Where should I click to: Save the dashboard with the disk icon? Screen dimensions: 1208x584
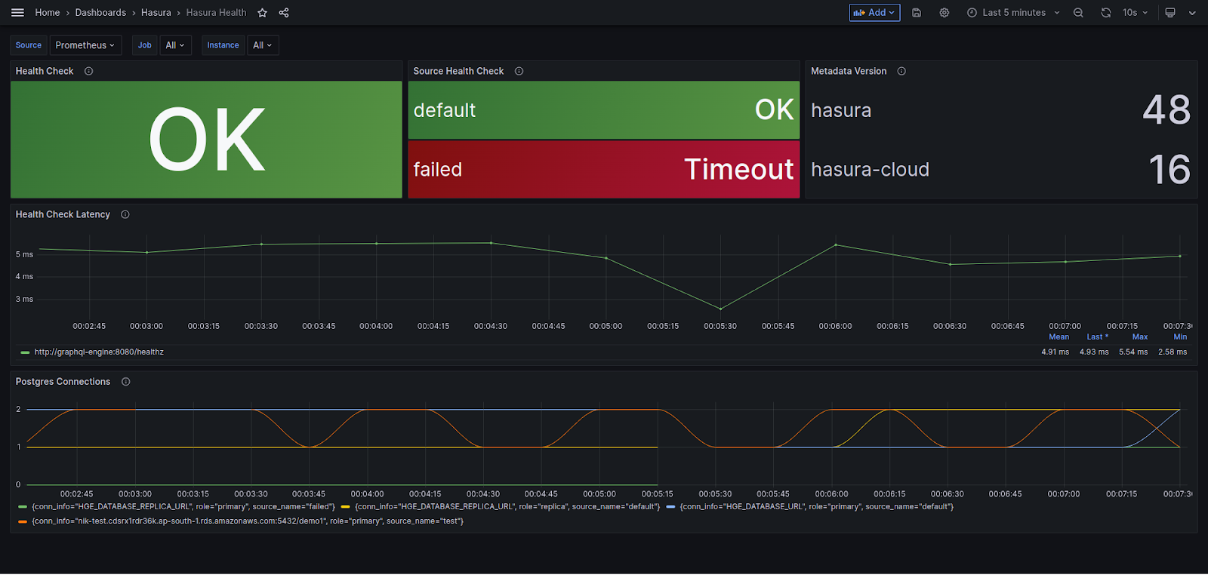click(917, 13)
